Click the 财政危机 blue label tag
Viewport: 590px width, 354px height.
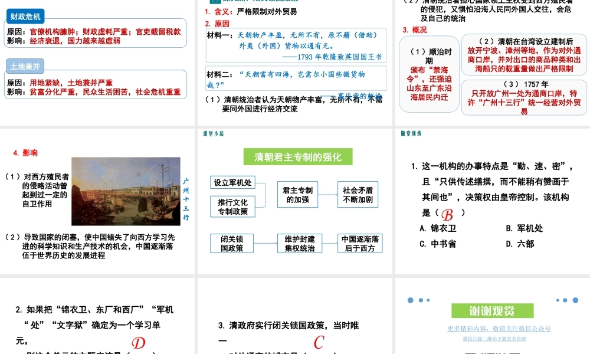coord(26,17)
